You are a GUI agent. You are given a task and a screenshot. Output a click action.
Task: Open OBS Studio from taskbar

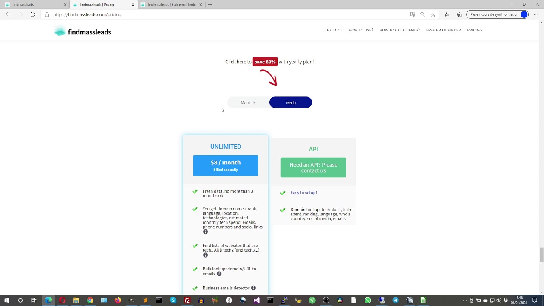326,300
